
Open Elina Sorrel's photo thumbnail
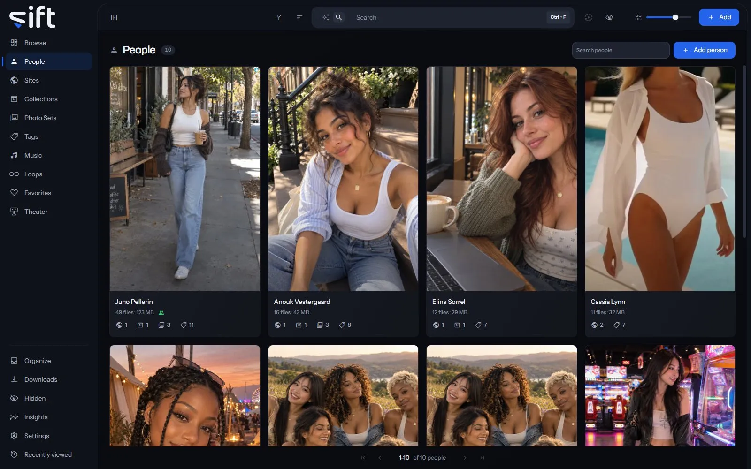tap(502, 179)
